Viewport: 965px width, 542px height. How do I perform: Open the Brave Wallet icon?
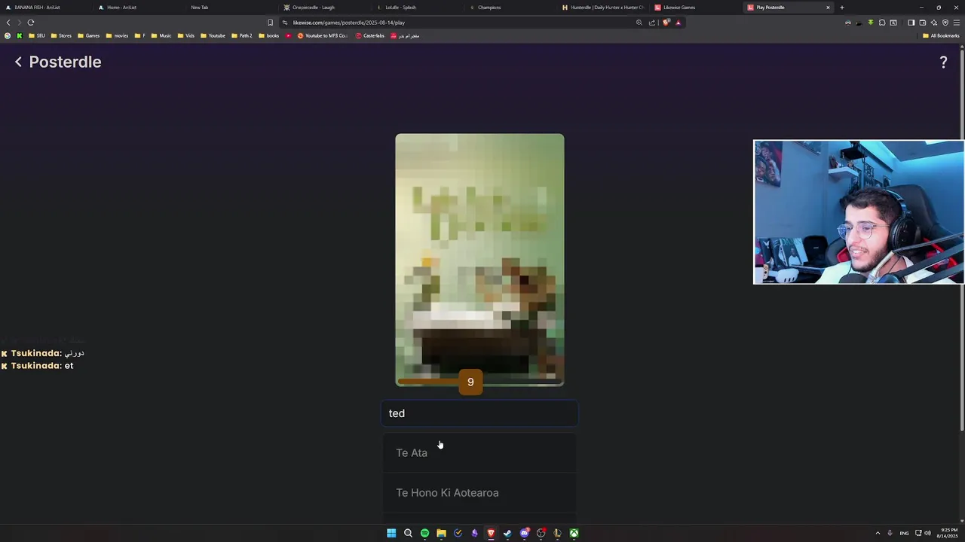point(922,23)
